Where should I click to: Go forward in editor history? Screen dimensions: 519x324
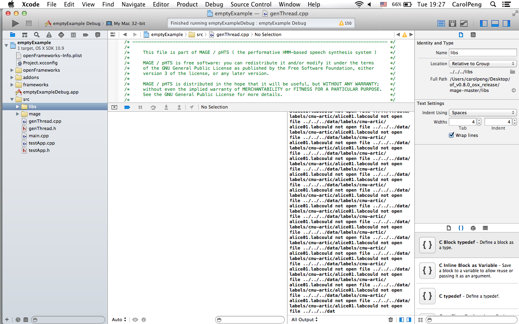click(135, 35)
